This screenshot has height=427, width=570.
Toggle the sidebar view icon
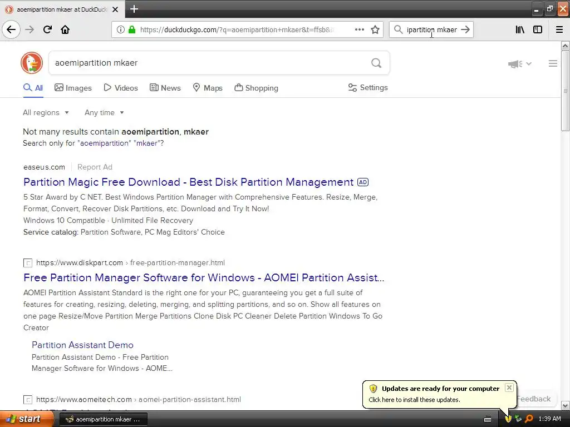coord(538,29)
